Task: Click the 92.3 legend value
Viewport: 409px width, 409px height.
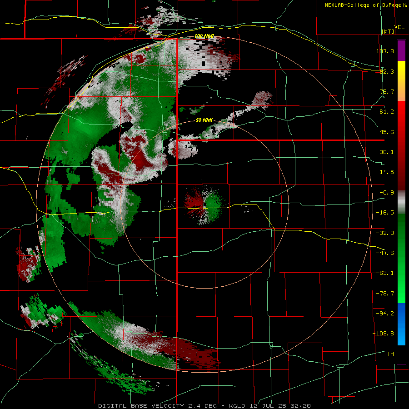Action: click(x=387, y=71)
